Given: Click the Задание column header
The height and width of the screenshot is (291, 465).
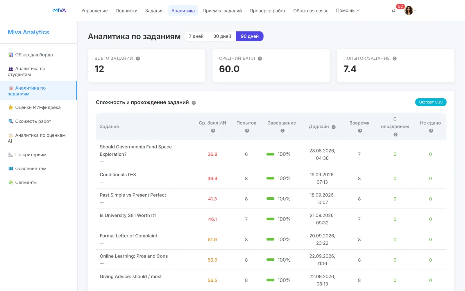Looking at the screenshot, I should point(109,127).
